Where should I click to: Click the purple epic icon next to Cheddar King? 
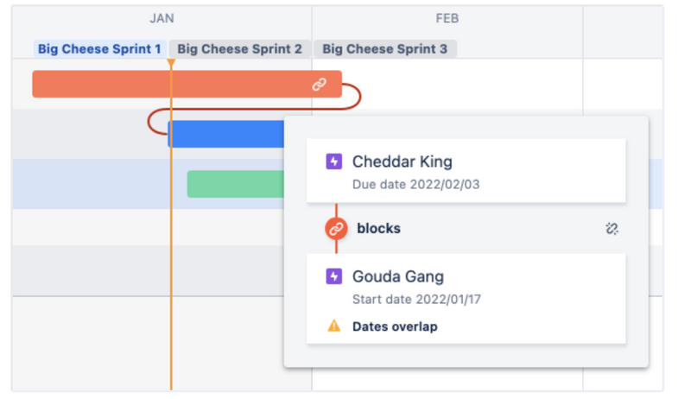tap(334, 161)
